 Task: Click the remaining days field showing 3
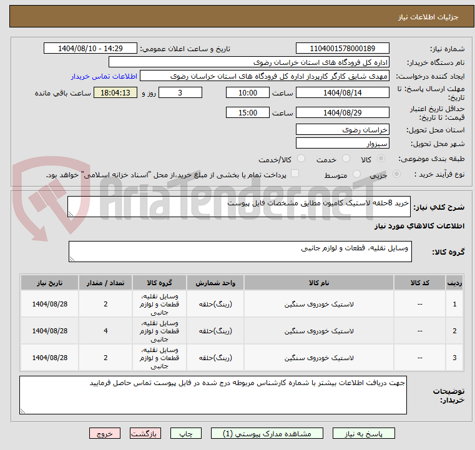pos(180,92)
